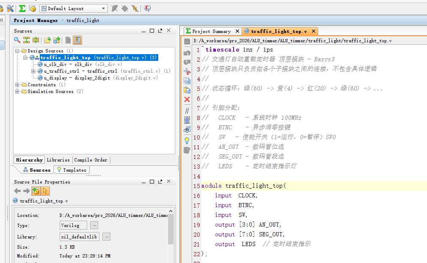Select u_display display_2digit entry
Screen dimensions: 427x263
tap(98, 78)
